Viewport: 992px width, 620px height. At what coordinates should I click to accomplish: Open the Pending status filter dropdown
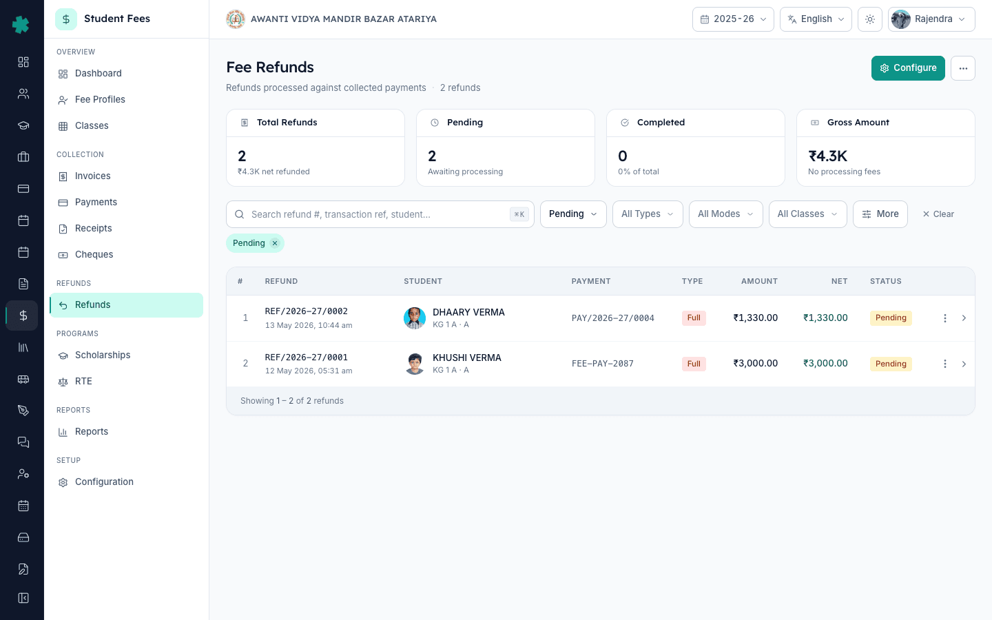point(573,214)
